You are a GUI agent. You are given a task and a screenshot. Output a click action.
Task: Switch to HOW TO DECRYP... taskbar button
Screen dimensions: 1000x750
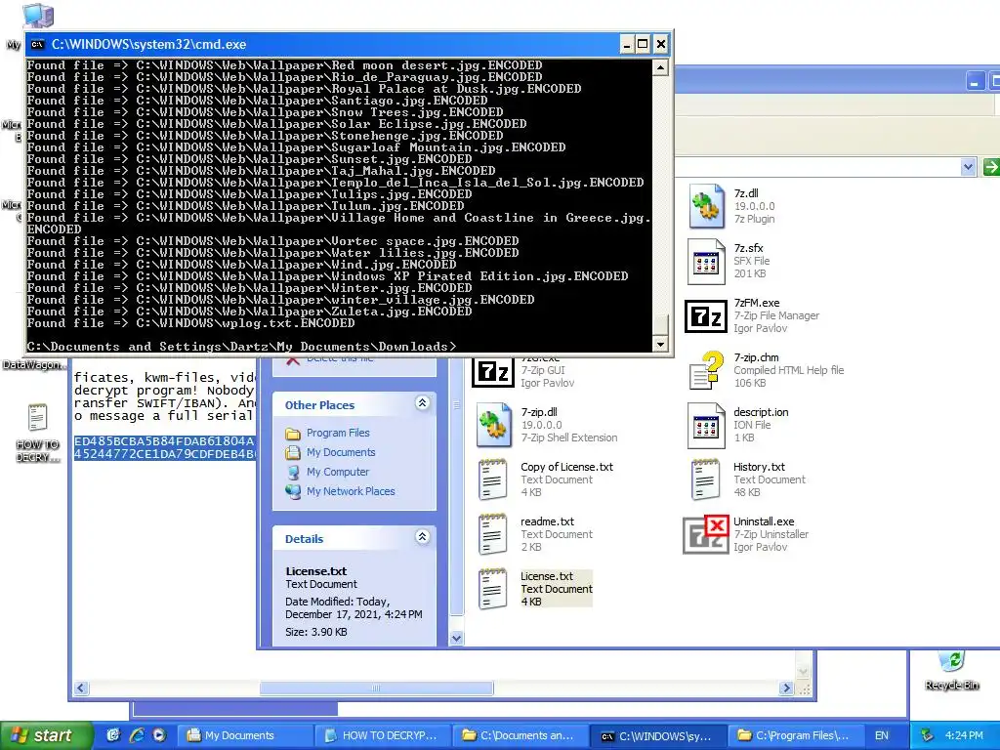point(383,735)
